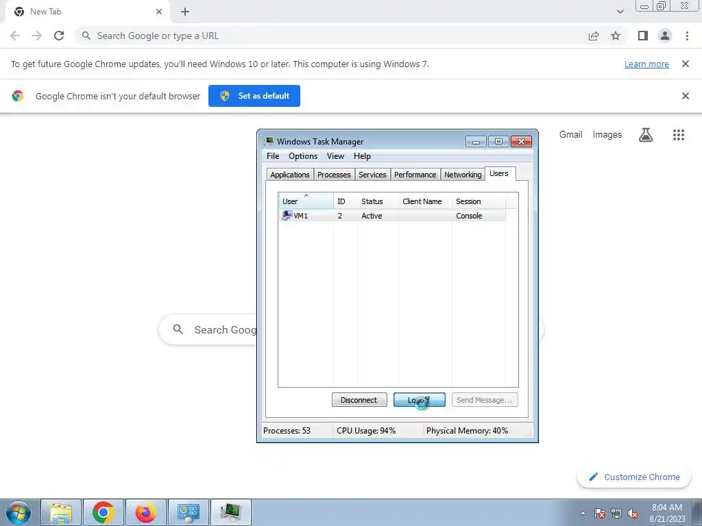702x526 pixels.
Task: Switch to the Performance tab
Action: coord(415,175)
